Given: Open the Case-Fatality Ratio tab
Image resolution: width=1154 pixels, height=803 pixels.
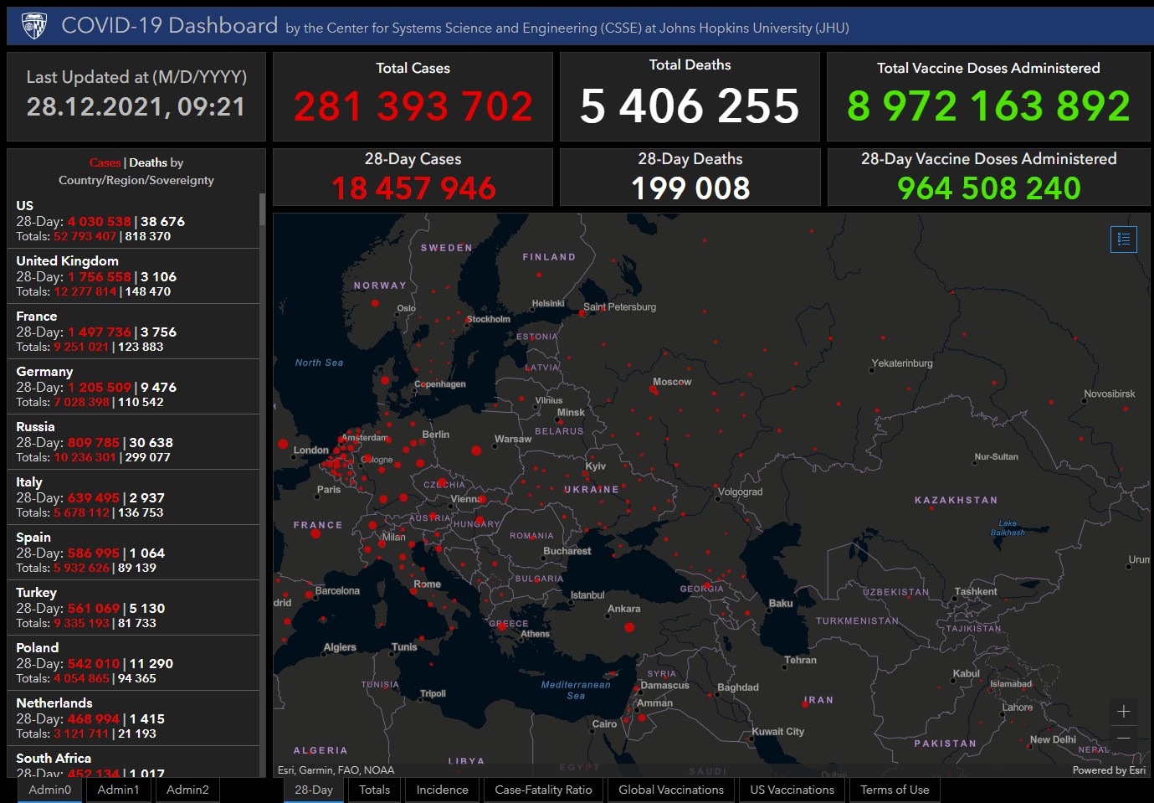Looking at the screenshot, I should (x=543, y=790).
